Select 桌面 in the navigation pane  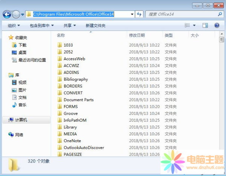click(x=22, y=52)
